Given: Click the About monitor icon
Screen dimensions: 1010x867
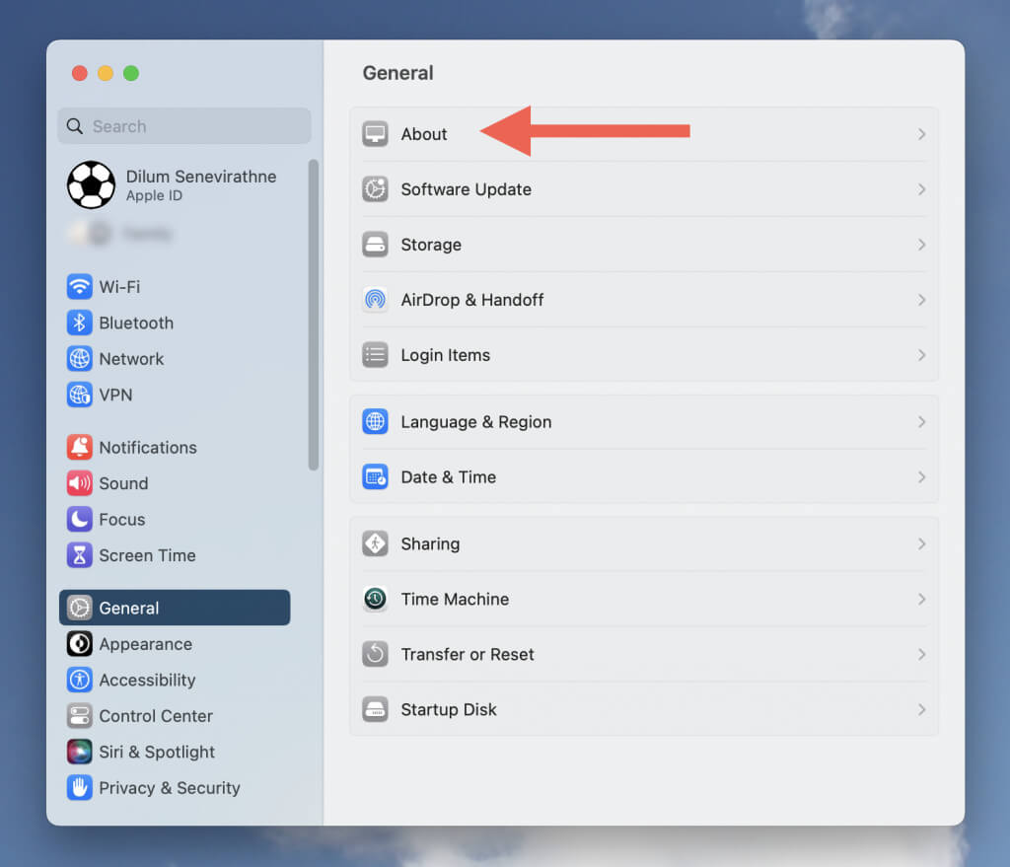Looking at the screenshot, I should [x=375, y=134].
